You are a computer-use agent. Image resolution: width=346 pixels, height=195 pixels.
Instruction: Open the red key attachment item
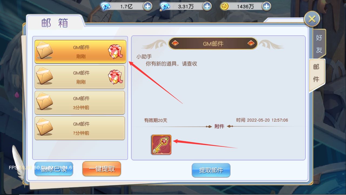tap(161, 144)
